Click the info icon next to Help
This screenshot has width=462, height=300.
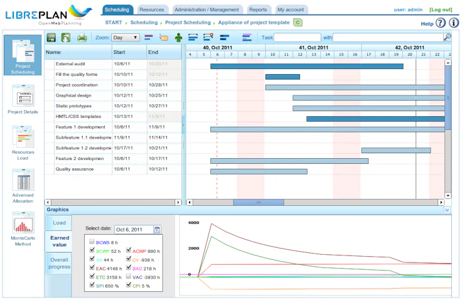pos(454,23)
